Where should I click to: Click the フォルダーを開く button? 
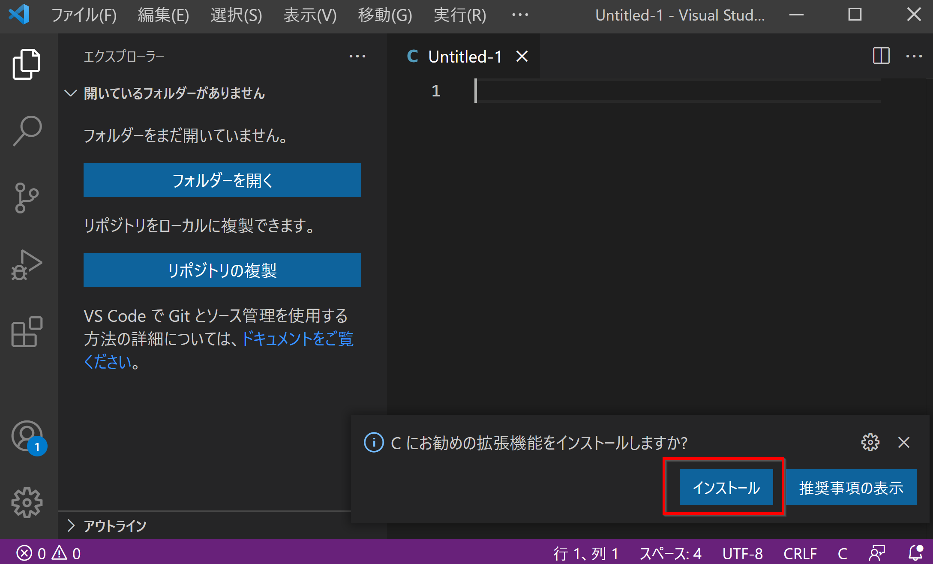(x=222, y=180)
